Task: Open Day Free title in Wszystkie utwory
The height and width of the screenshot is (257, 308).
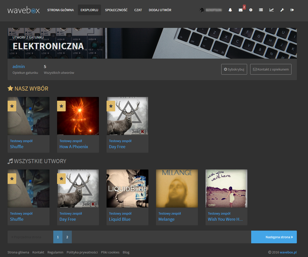Action: click(68, 219)
